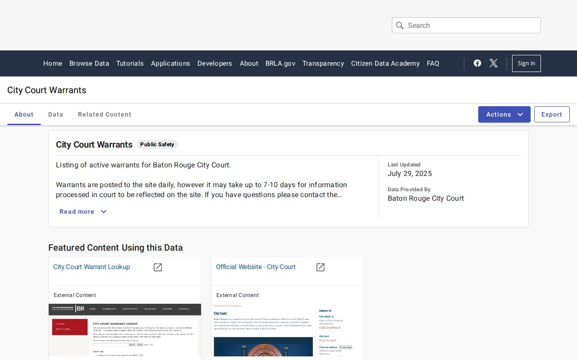Viewport: 577px width, 360px height.
Task: Click 'External Content' label under Official Website
Action: [238, 295]
